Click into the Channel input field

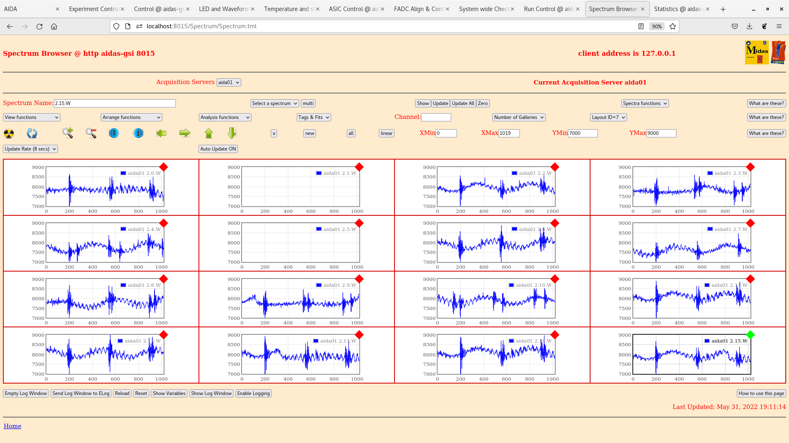tap(436, 117)
